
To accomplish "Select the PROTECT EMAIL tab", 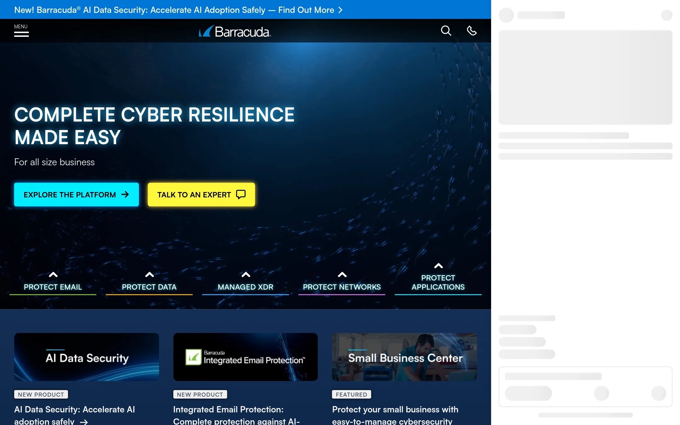I will point(53,287).
